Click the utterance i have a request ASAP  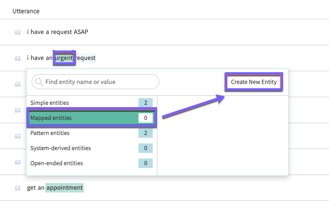(58, 32)
